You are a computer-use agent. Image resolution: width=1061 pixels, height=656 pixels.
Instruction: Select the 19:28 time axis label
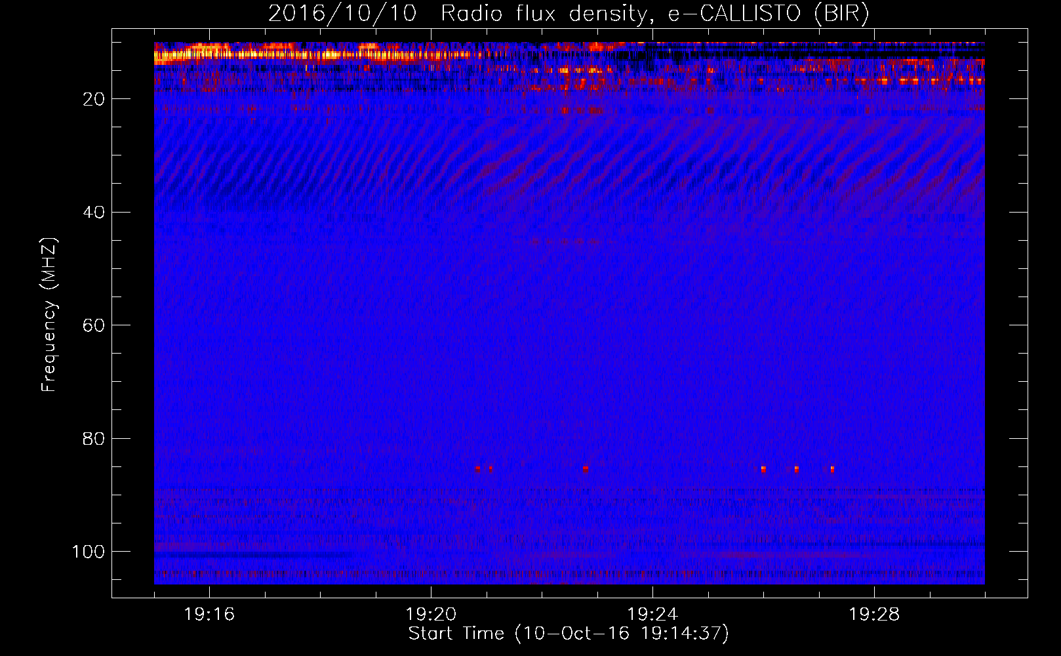(x=874, y=615)
